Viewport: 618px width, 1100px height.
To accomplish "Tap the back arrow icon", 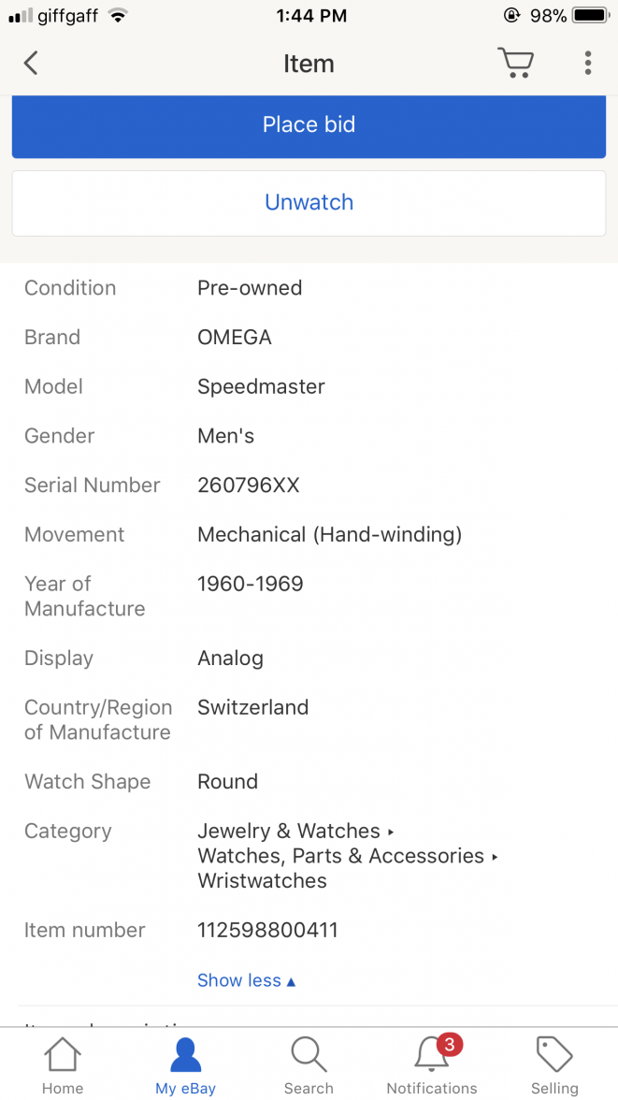I will tap(32, 64).
